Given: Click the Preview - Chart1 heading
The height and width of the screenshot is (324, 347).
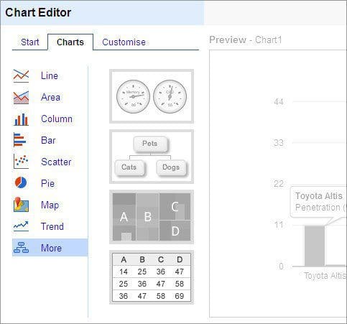Looking at the screenshot, I should 246,40.
